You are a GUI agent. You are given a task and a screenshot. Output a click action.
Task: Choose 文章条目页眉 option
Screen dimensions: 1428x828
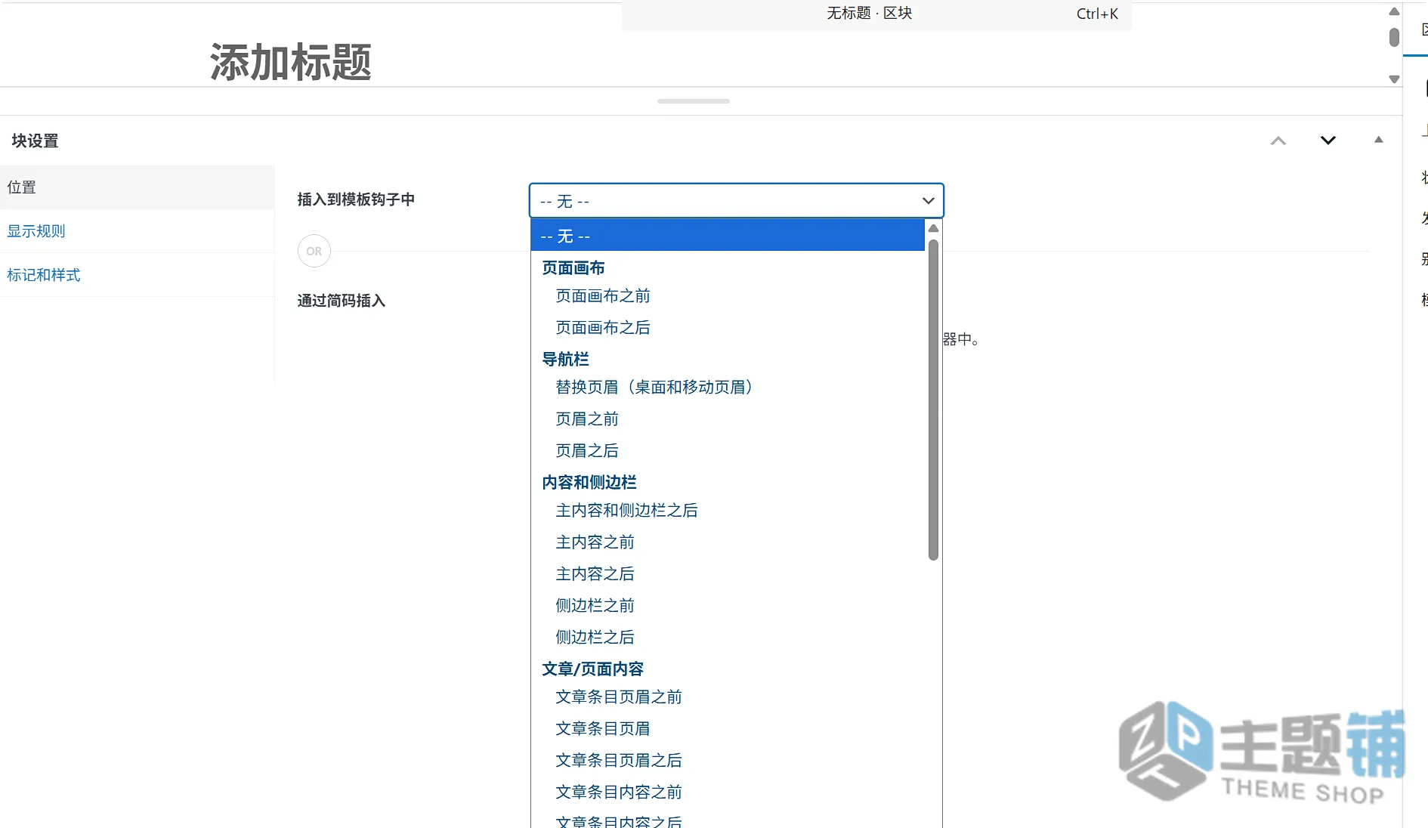pos(602,729)
